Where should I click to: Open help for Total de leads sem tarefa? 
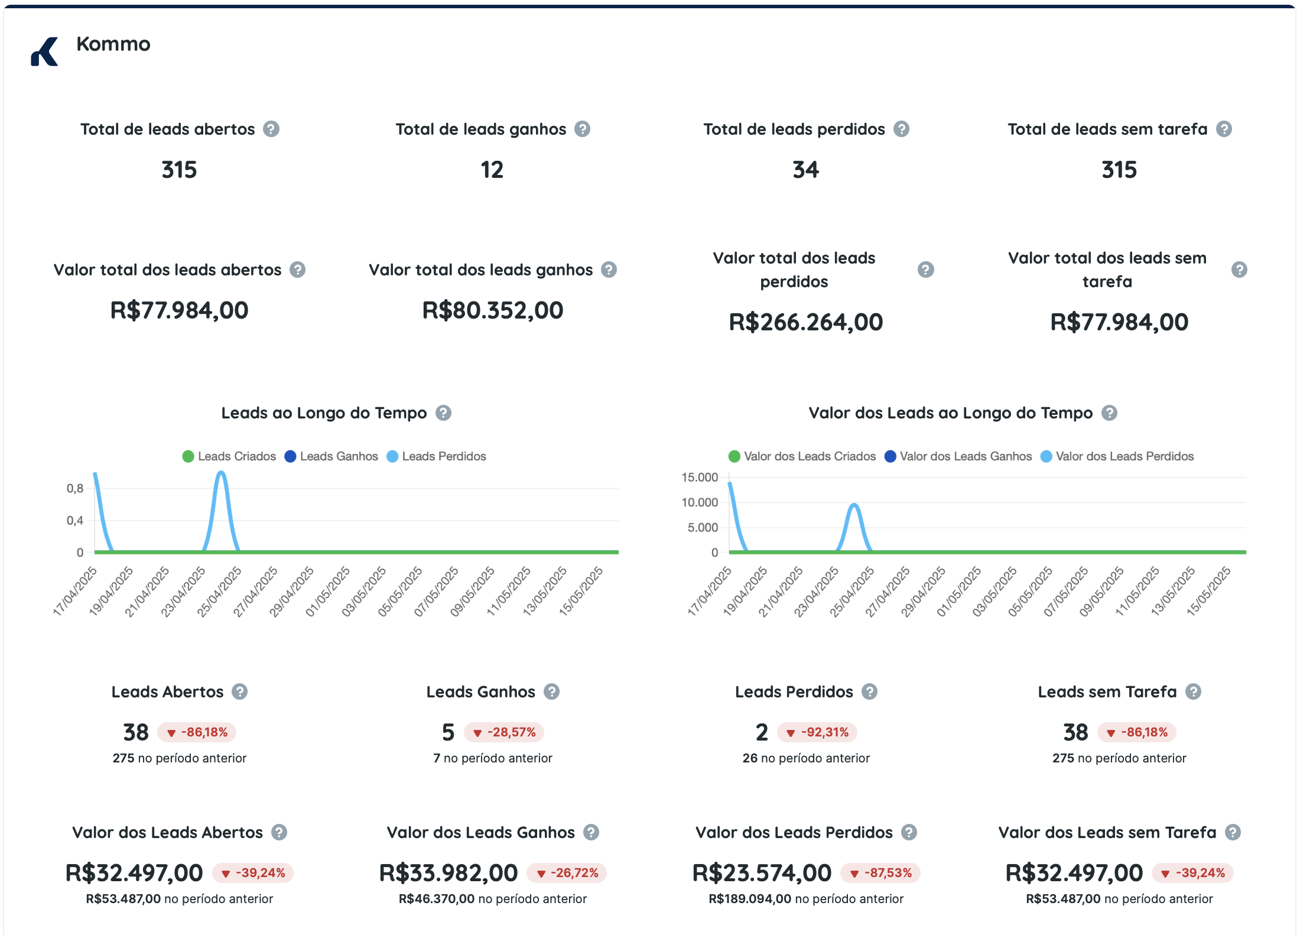click(x=1224, y=129)
